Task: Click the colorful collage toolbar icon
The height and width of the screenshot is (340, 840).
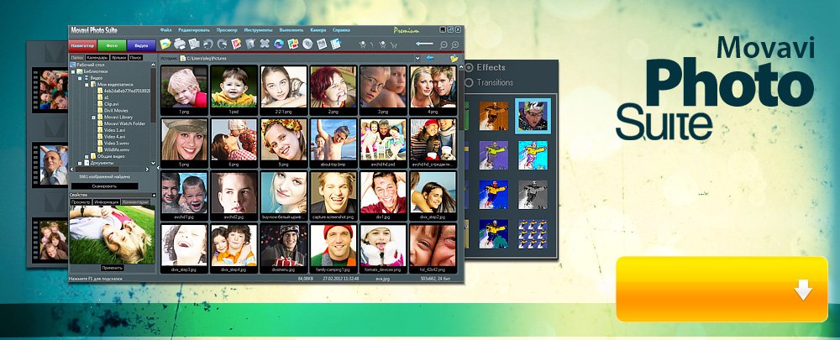Action: point(293,44)
